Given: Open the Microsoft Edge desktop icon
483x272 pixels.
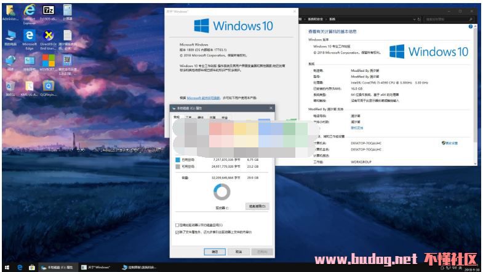Looking at the screenshot, I should tap(29, 37).
